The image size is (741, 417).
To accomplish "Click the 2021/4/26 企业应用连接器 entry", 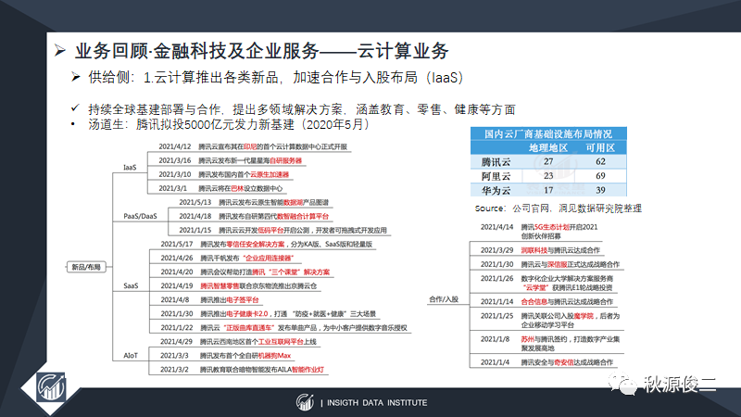I will [x=227, y=259].
